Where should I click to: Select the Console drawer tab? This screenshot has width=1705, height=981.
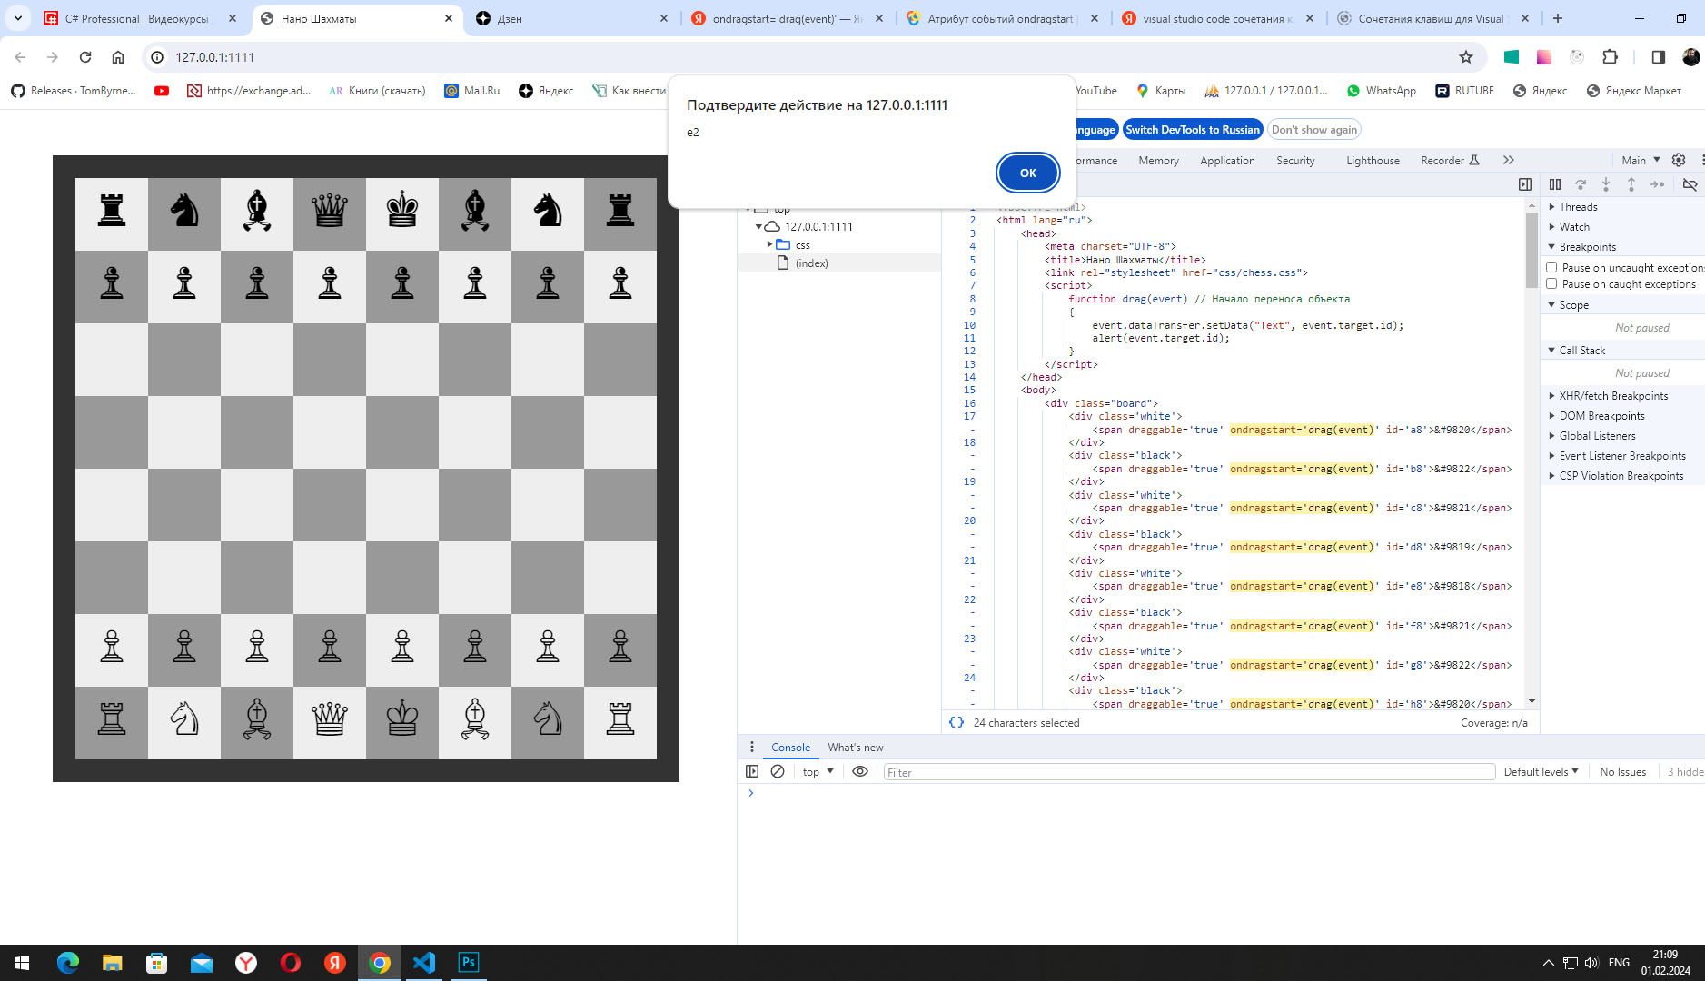tap(790, 748)
